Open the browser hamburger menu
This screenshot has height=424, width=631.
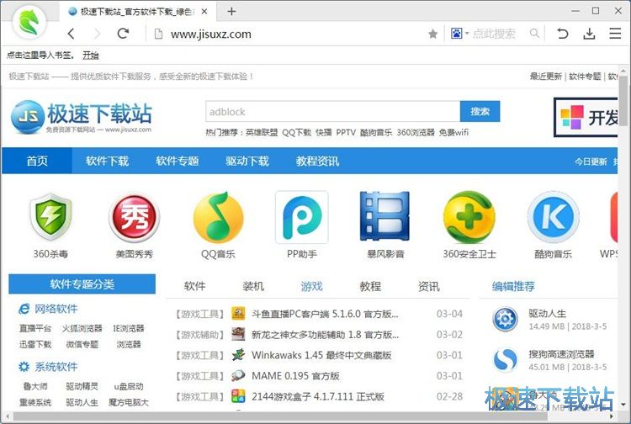tap(615, 34)
